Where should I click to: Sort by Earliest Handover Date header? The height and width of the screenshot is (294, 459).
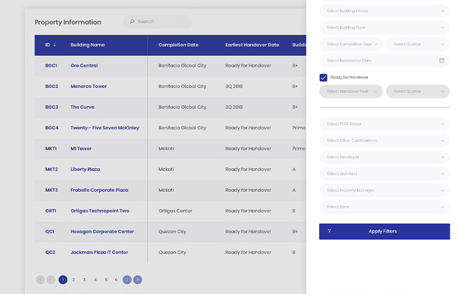point(252,45)
